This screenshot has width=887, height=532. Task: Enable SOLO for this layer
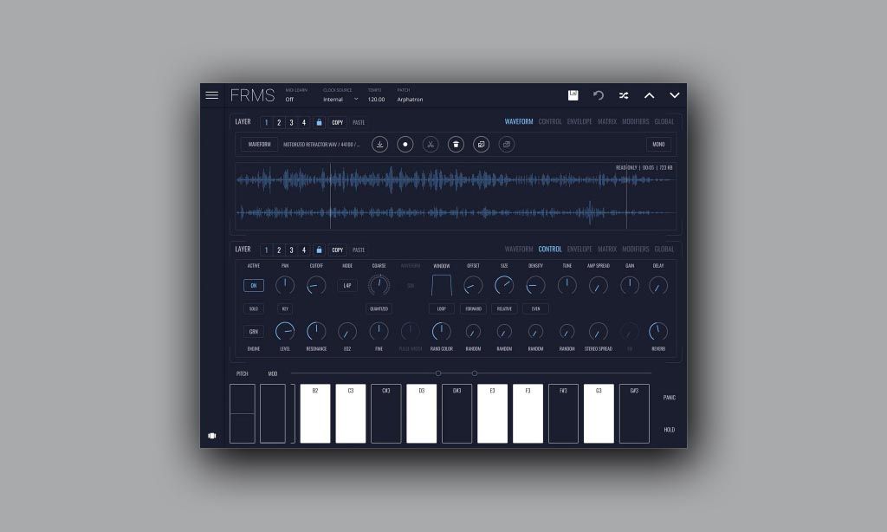pos(254,308)
